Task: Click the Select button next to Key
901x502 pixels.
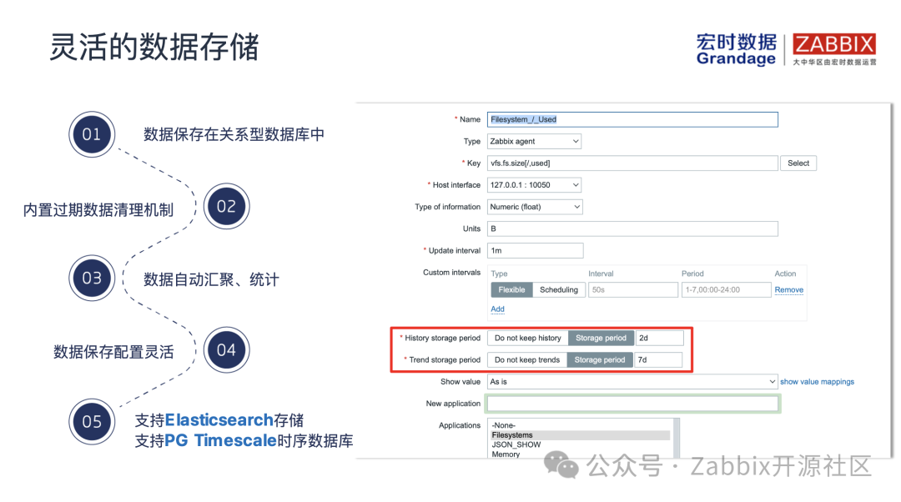Action: tap(798, 163)
